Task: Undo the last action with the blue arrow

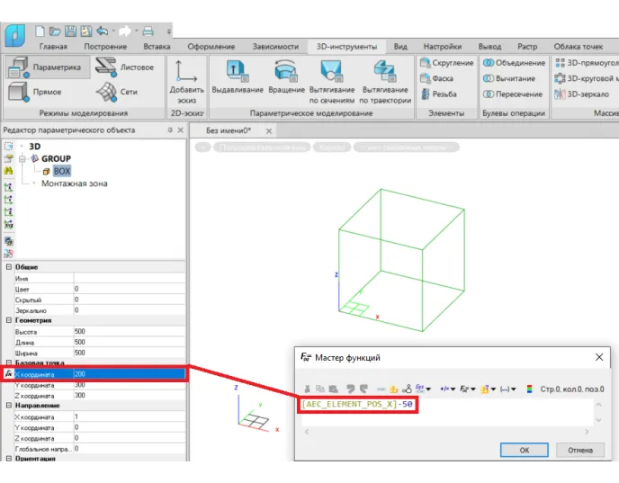Action: 103,31
